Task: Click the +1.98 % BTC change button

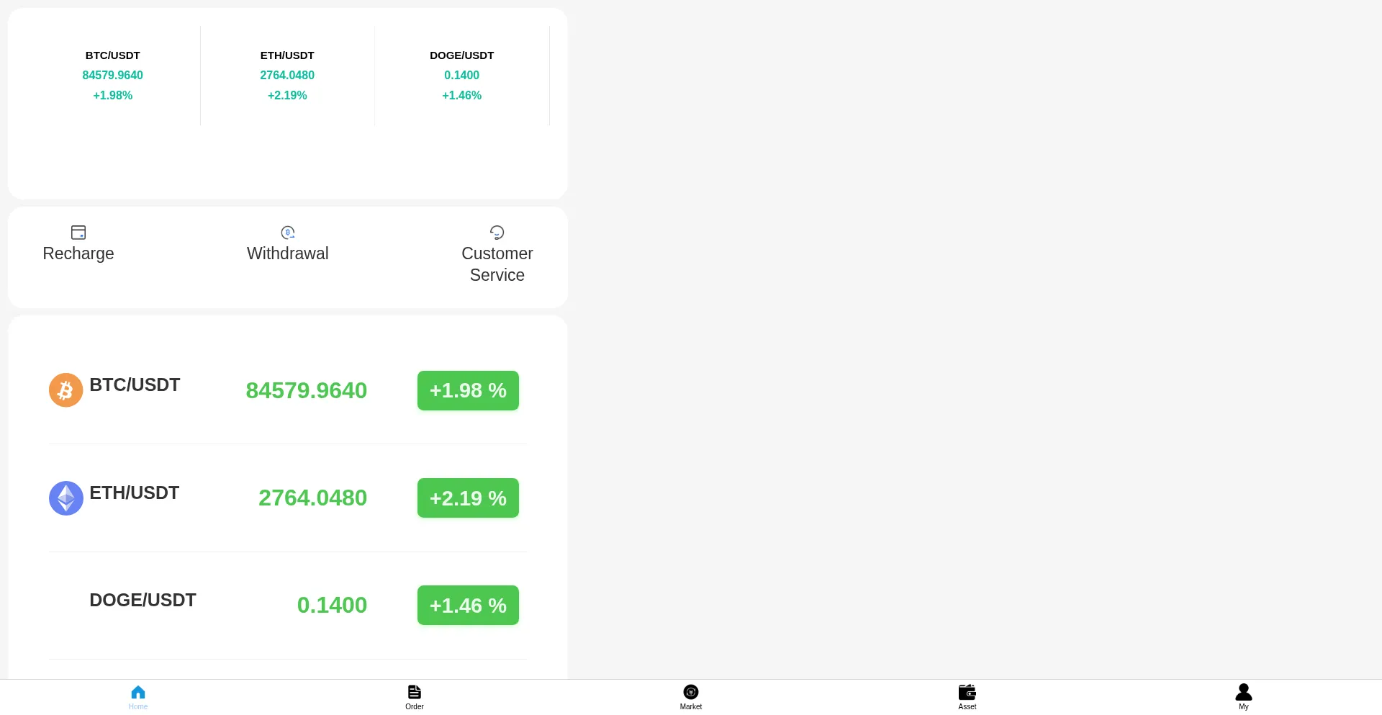Action: pos(468,391)
